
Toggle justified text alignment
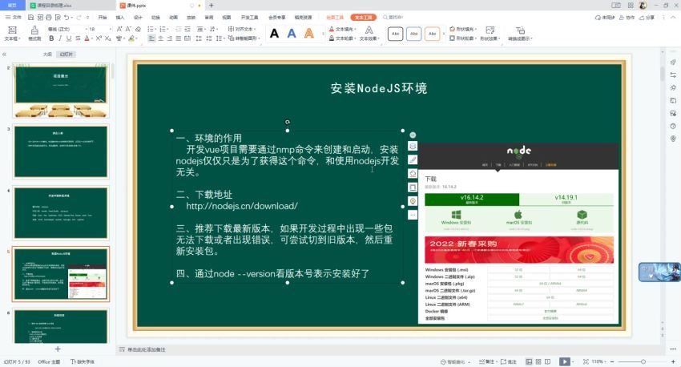[x=179, y=38]
